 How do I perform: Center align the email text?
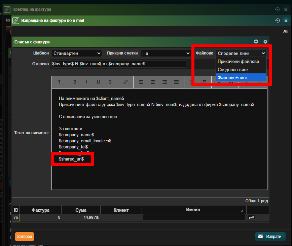153,82
